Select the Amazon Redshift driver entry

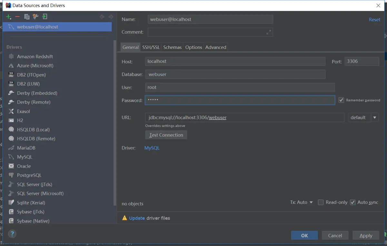click(35, 56)
